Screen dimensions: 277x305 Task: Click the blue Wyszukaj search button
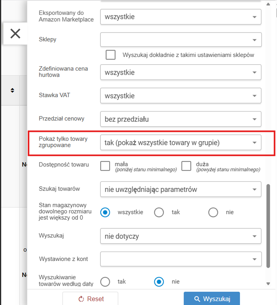pyautogui.click(x=212, y=299)
